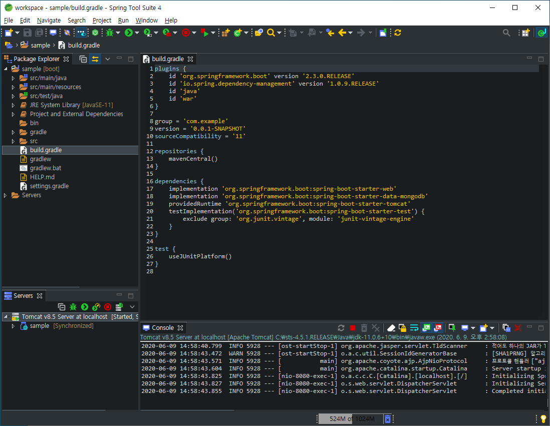Click the Boot Dashboard power icon
Image resolution: width=550 pixels, height=426 pixels.
tap(95, 33)
